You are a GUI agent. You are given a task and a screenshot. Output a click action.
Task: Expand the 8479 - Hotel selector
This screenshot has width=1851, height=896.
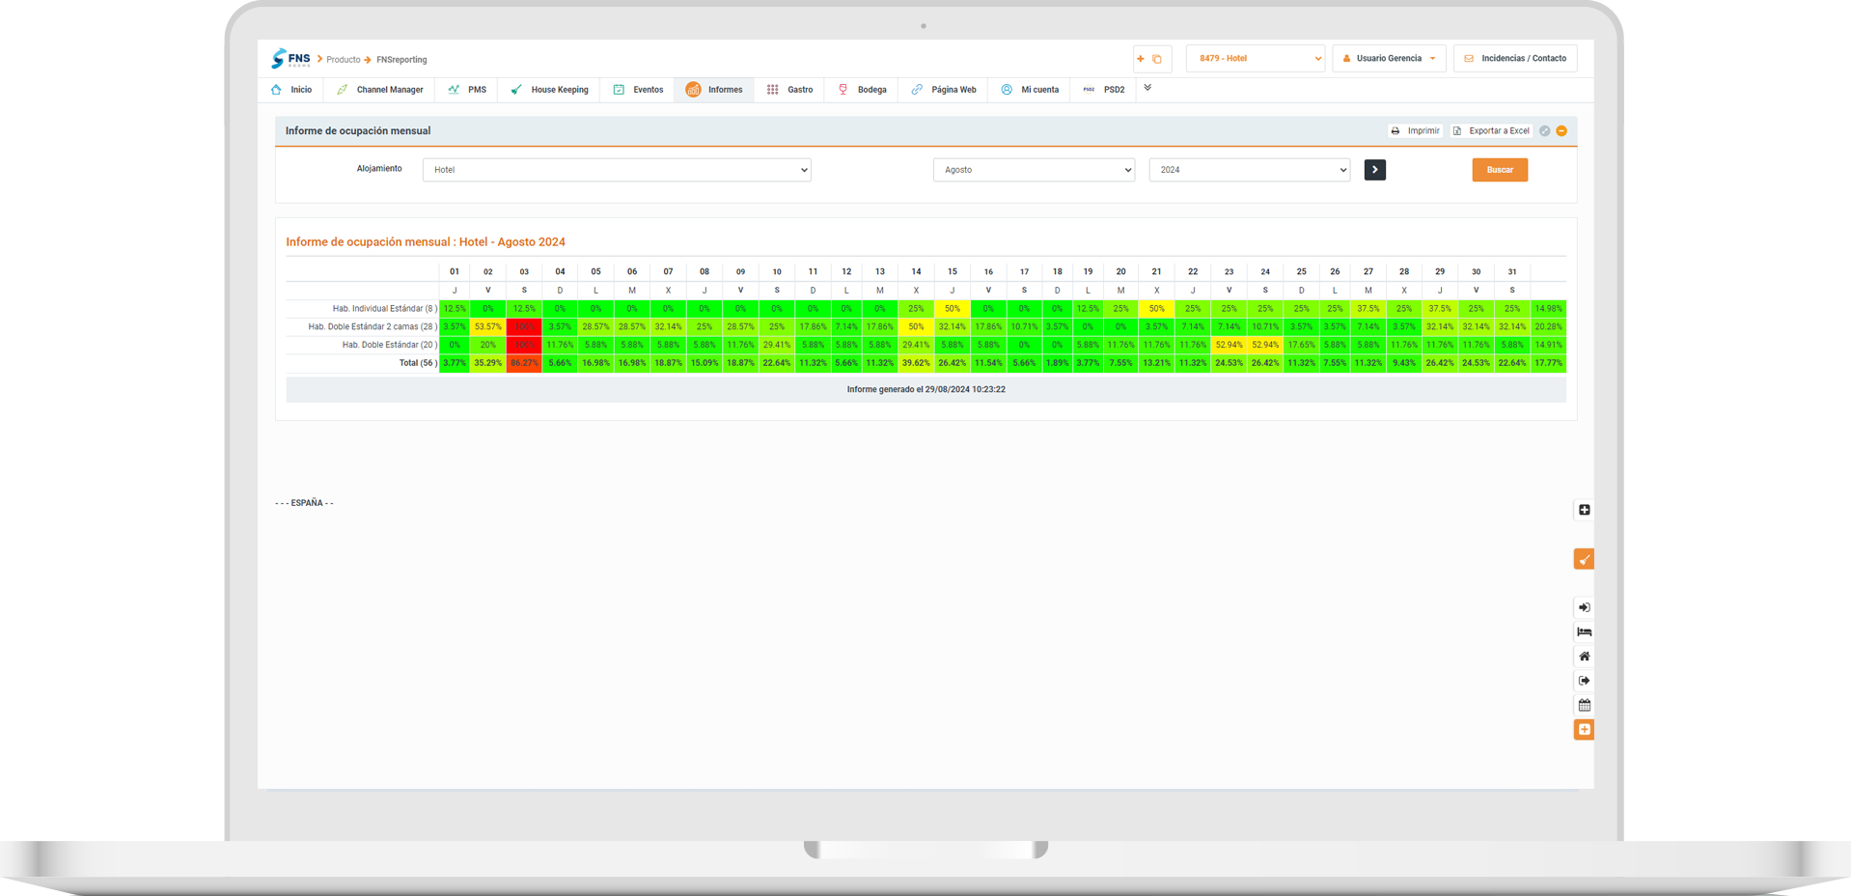[x=1255, y=59]
